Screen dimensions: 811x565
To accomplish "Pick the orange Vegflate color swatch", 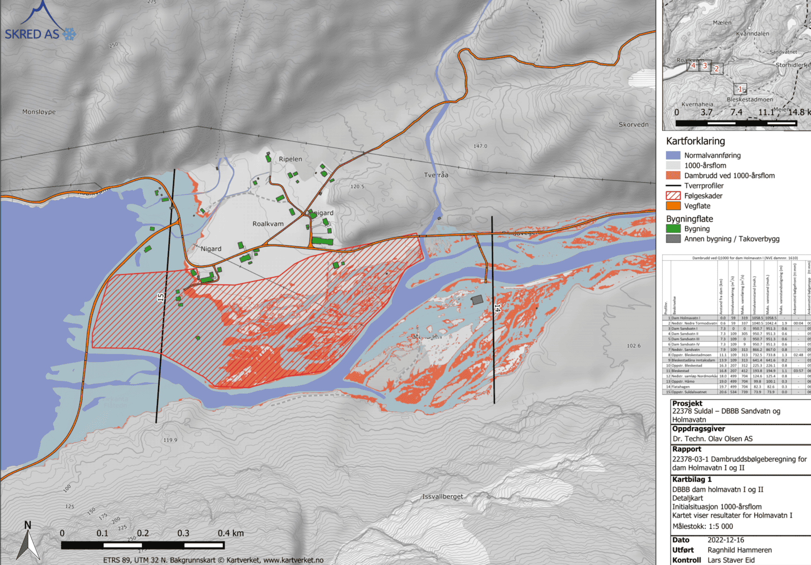I will pos(673,206).
